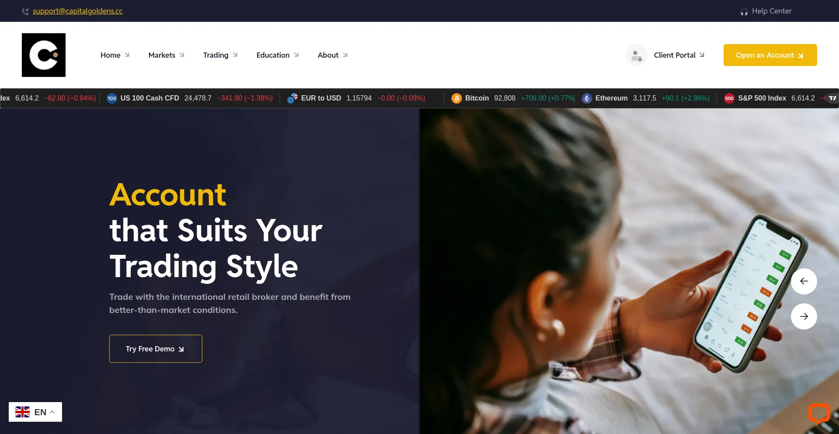Viewport: 839px width, 434px height.
Task: Click the Open an Account button
Action: 770,55
